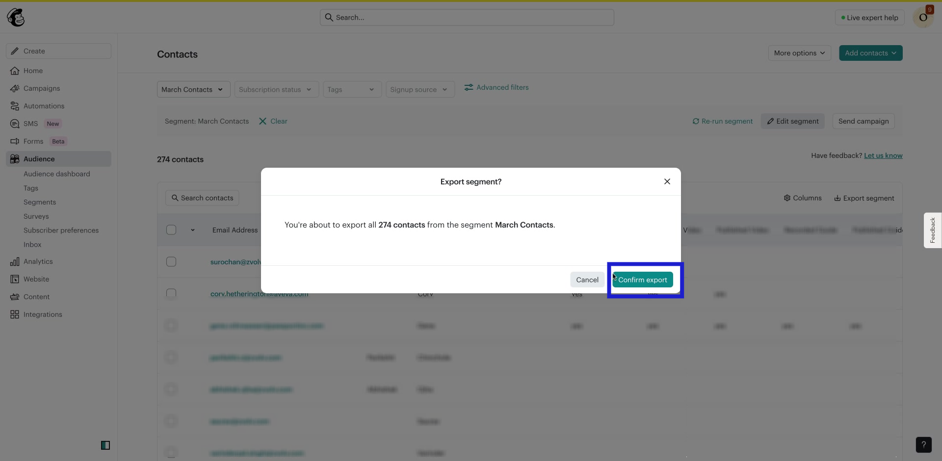The image size is (942, 461).
Task: Click the Confirm export button
Action: point(643,280)
